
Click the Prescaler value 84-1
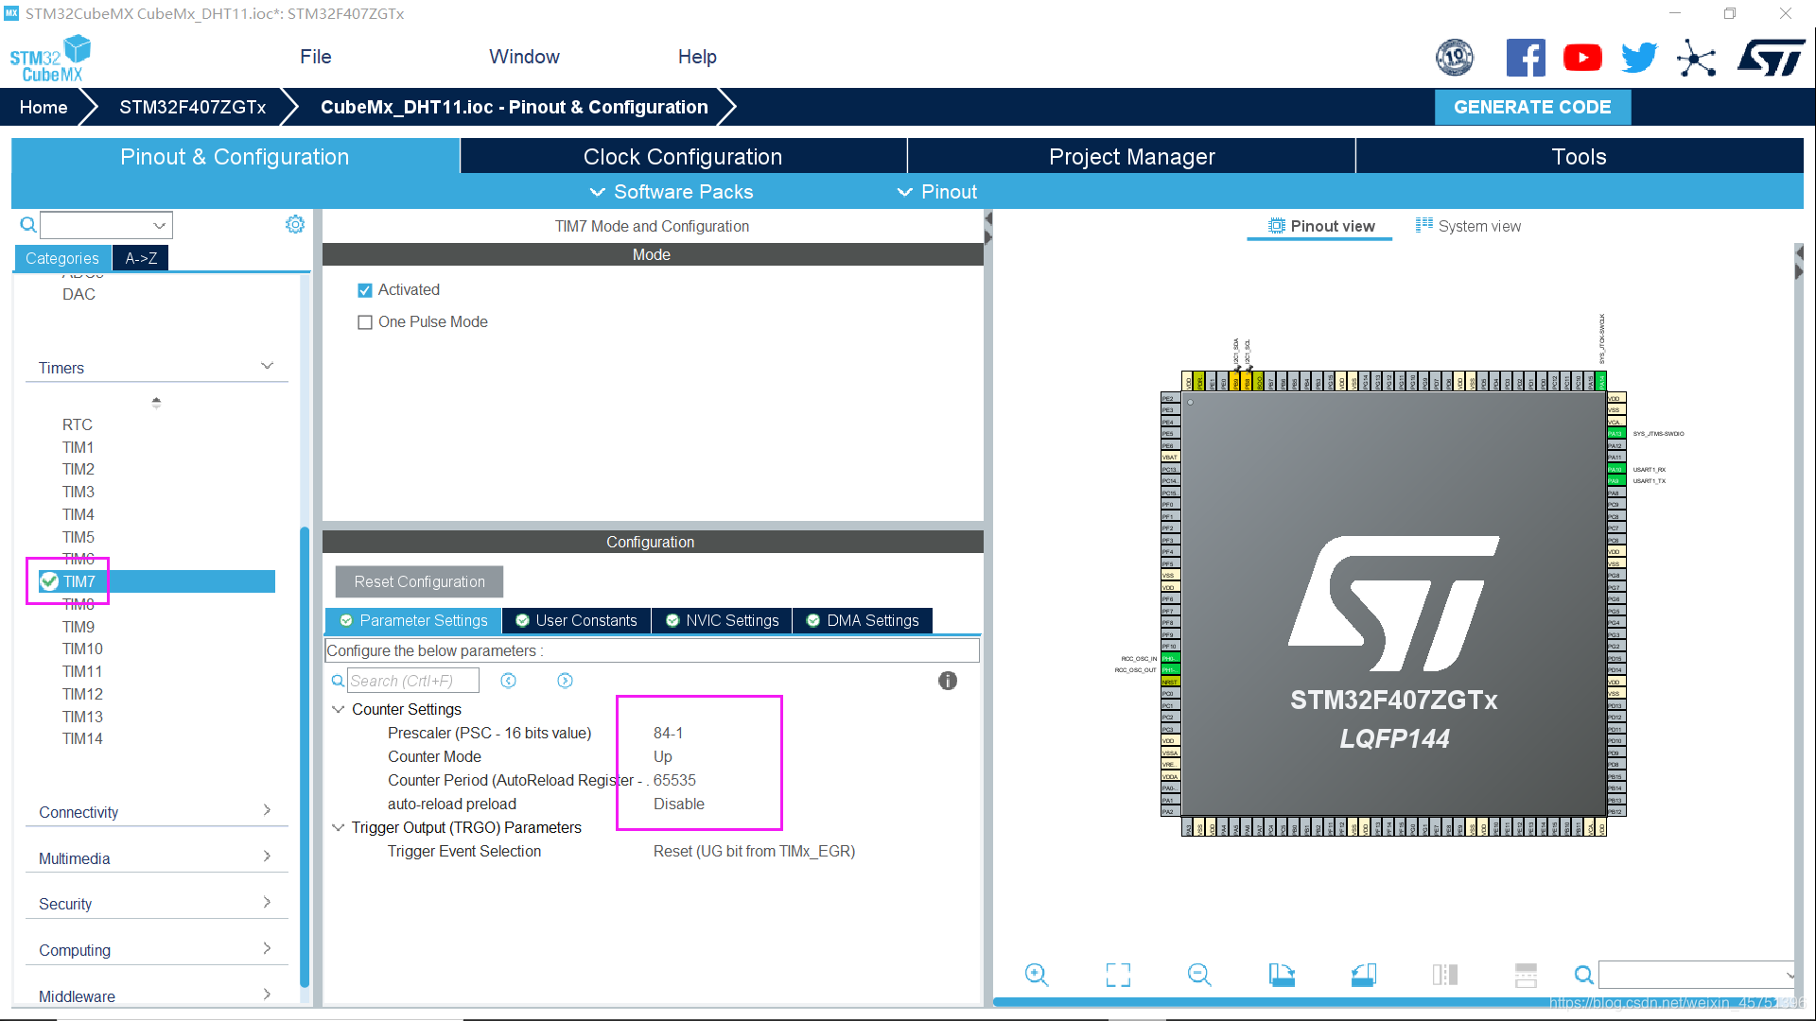click(668, 733)
